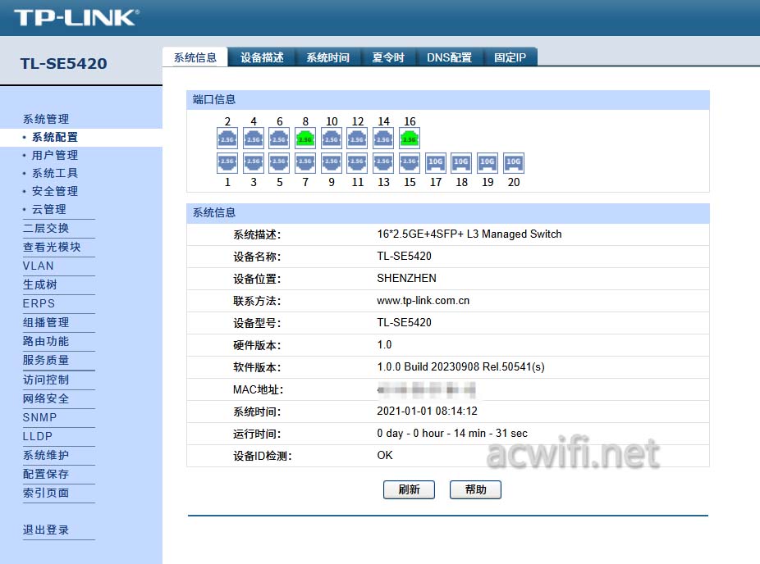Open the LLDP menu
760x564 pixels.
37,436
